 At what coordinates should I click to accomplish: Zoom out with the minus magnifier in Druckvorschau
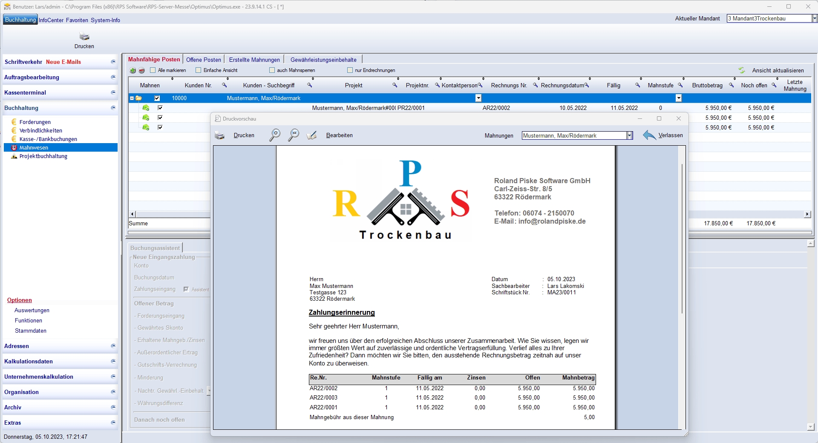point(294,135)
